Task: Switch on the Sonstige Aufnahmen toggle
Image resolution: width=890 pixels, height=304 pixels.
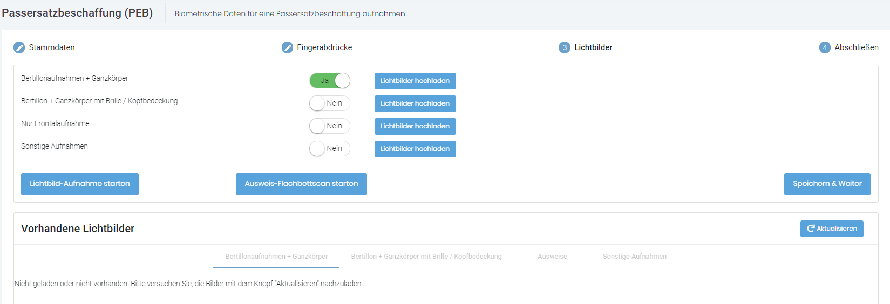Action: 330,149
